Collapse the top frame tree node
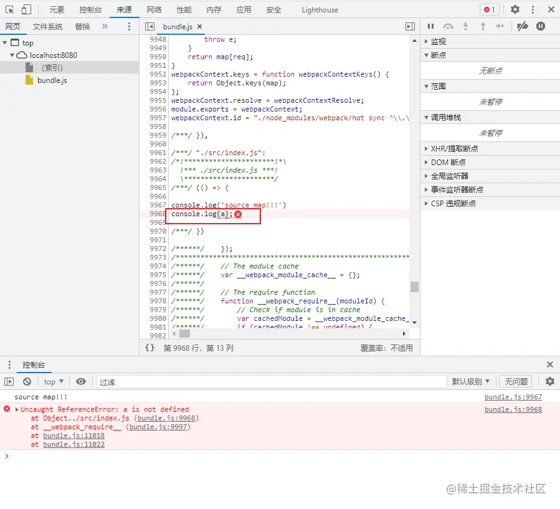560x509 pixels. [x=4, y=43]
